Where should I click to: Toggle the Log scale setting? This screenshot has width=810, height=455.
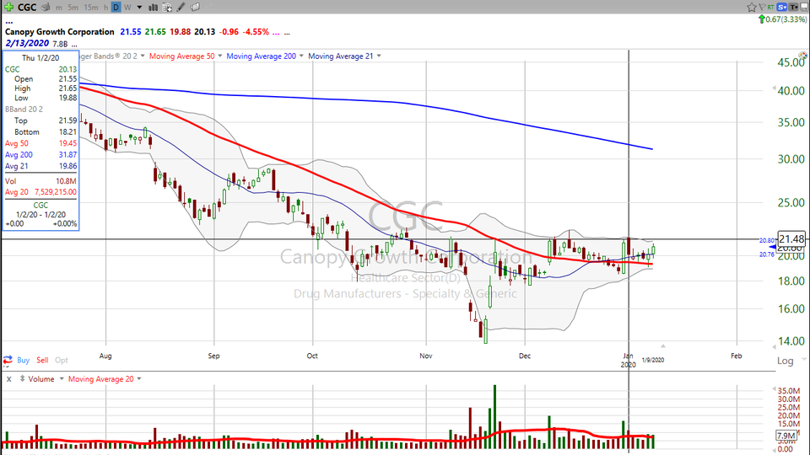786,361
